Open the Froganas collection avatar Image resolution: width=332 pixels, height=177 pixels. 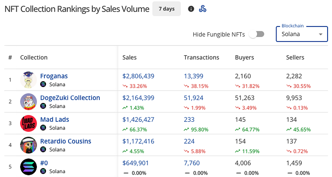pos(29,80)
